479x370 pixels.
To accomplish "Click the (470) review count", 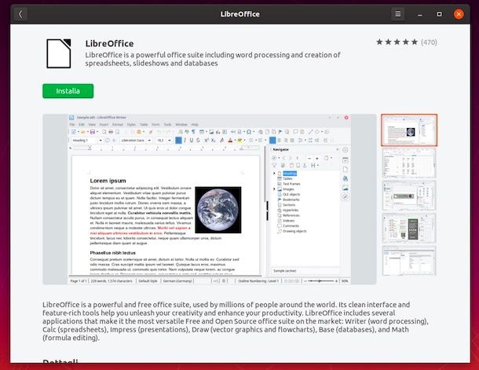I will coord(429,42).
